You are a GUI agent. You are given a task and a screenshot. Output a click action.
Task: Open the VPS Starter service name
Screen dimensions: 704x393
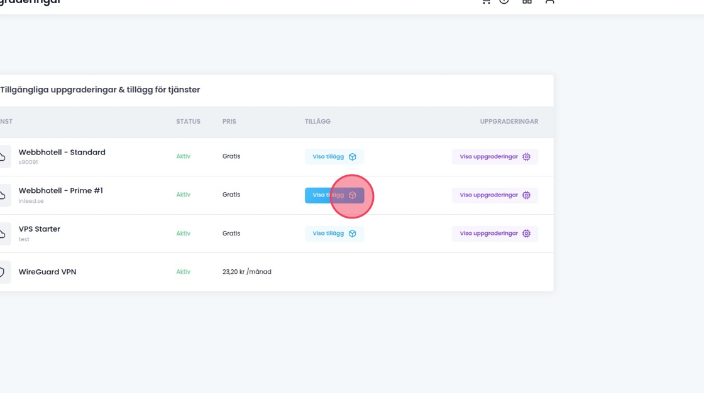pyautogui.click(x=40, y=229)
